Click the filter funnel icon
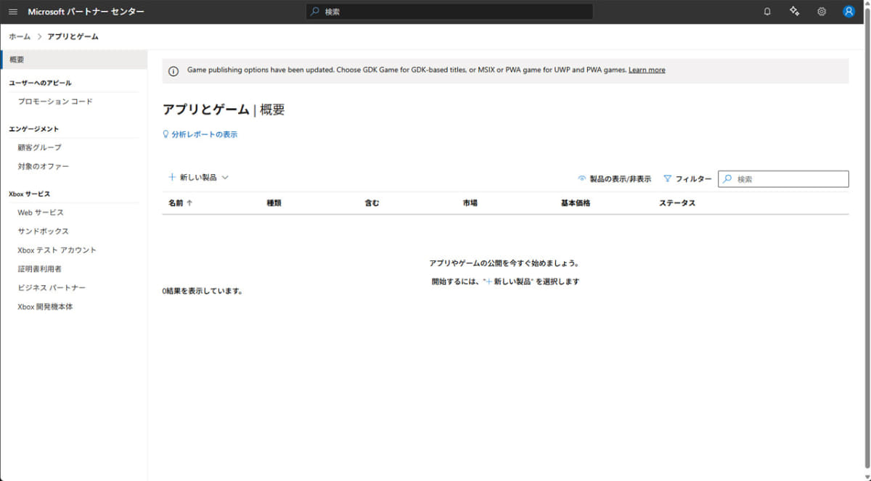This screenshot has width=871, height=481. point(668,178)
